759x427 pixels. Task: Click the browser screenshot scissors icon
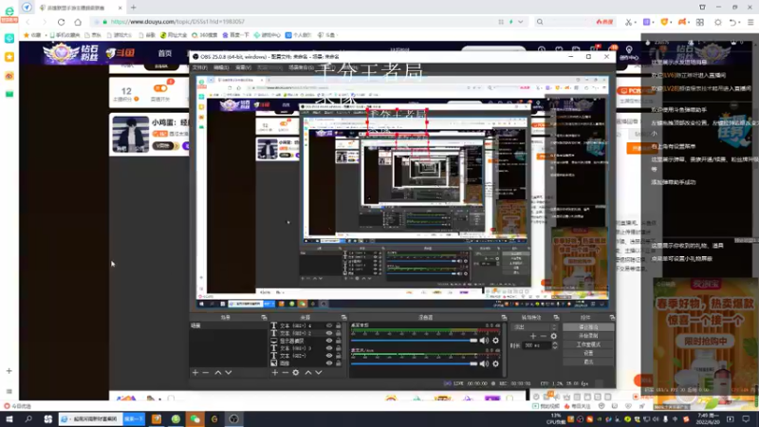point(628,22)
